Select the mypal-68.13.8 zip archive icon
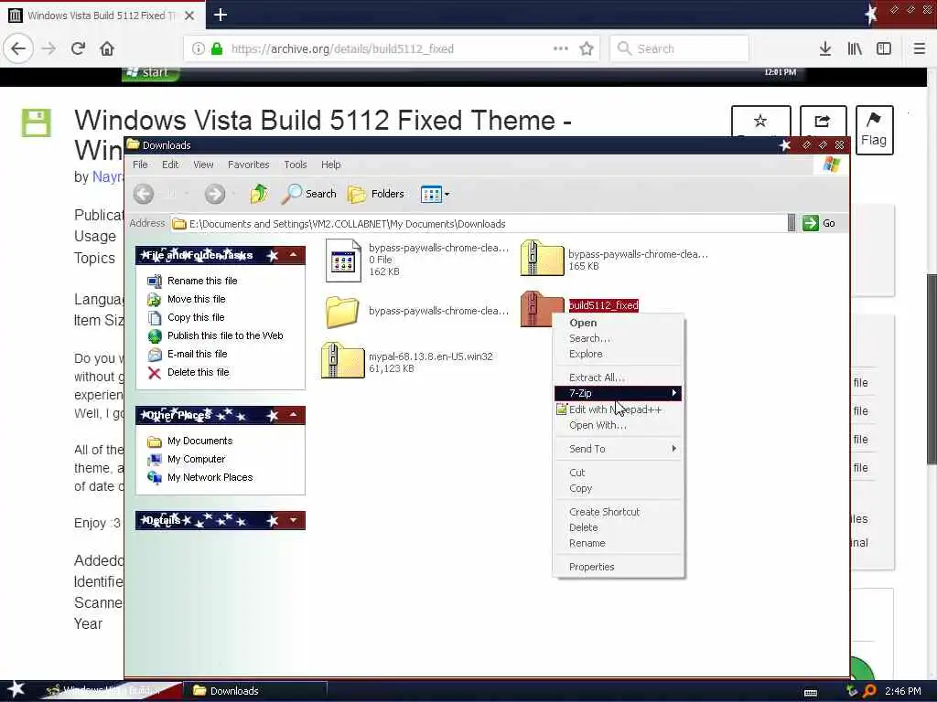Screen dimensions: 937x702 click(342, 360)
